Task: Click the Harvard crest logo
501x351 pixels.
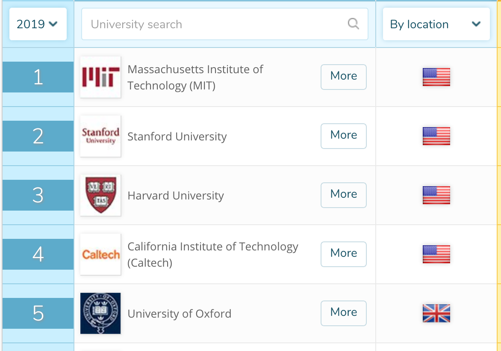Action: pyautogui.click(x=100, y=195)
